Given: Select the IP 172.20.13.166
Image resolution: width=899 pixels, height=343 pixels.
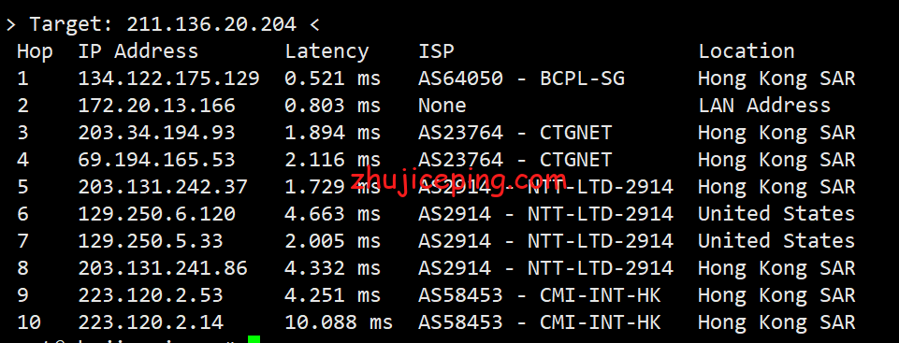Looking at the screenshot, I should coord(156,106).
